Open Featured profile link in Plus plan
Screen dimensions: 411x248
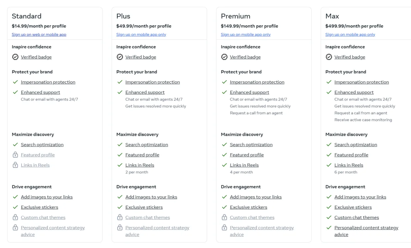(142, 155)
